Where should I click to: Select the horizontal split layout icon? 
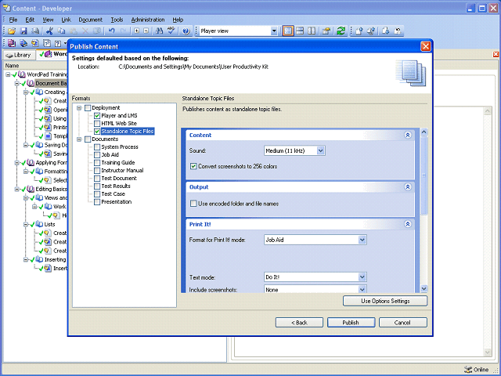[300, 31]
